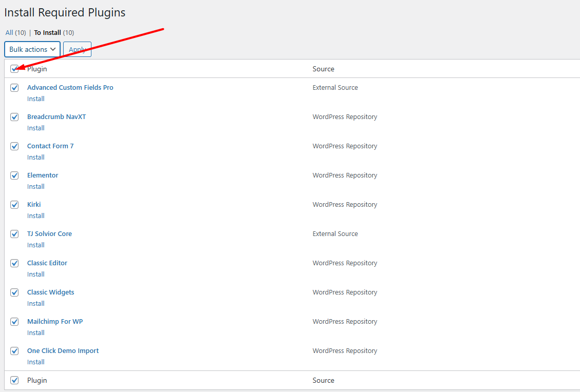Image resolution: width=580 pixels, height=392 pixels.
Task: Click the External Source text for TJ Solvior Core
Action: click(335, 234)
